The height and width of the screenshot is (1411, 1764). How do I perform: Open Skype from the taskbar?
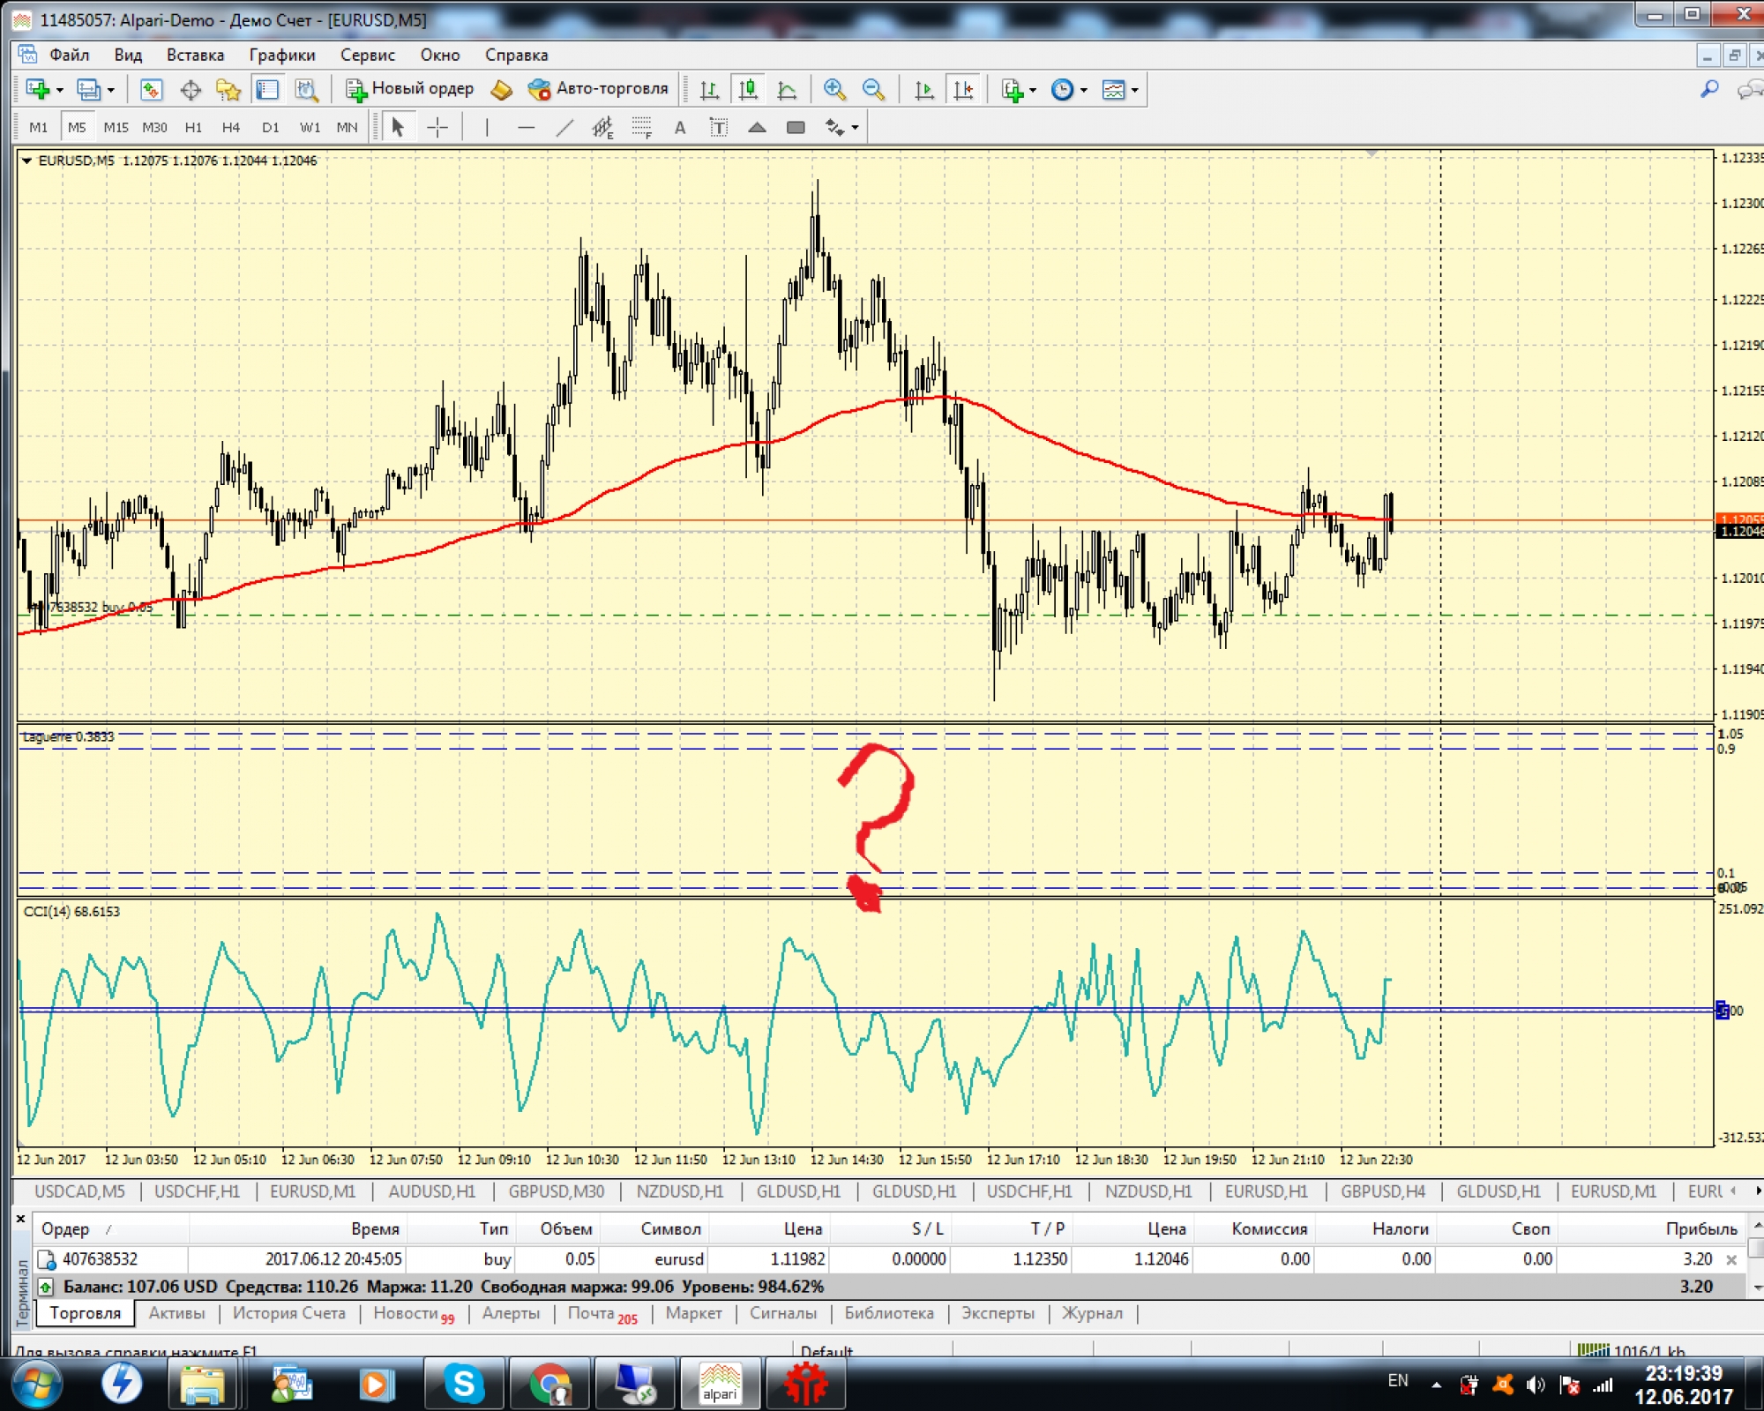[463, 1385]
